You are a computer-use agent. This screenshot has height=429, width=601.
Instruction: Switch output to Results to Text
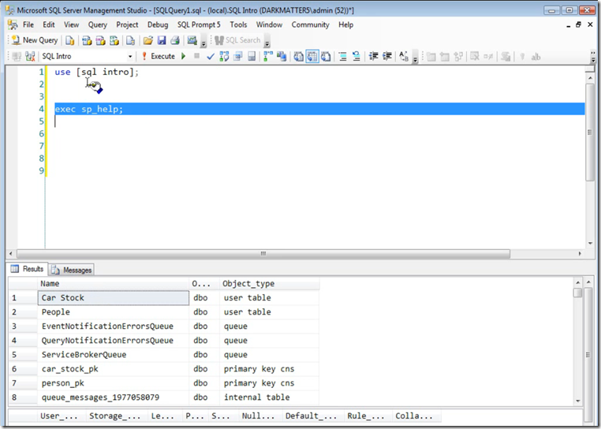click(299, 57)
